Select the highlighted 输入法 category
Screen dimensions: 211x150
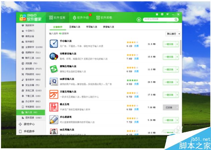point(30,112)
